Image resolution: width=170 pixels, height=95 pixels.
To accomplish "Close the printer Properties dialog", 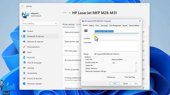I will pyautogui.click(x=140, y=21).
